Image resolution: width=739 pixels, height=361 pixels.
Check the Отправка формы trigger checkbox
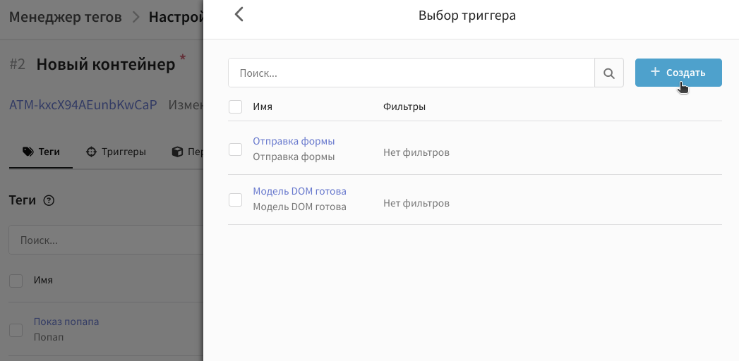pos(236,149)
